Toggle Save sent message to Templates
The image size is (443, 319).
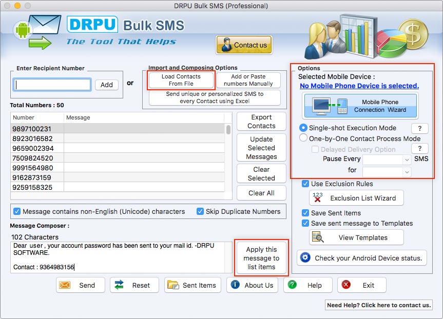[x=305, y=223]
